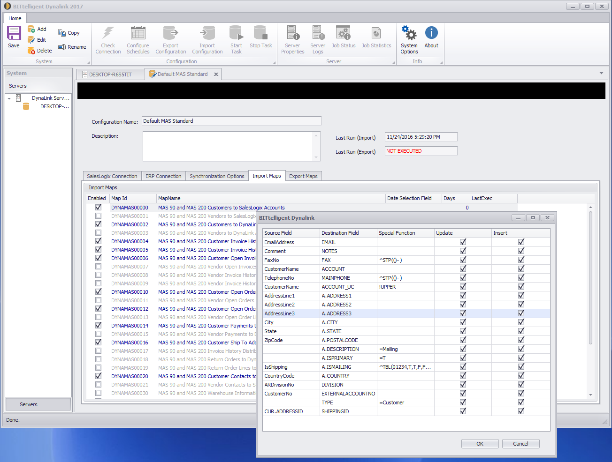Screen dimensions: 612x462
Task: Toggle Insert checkbox for CUR.ADDRESSID row
Action: coord(521,411)
